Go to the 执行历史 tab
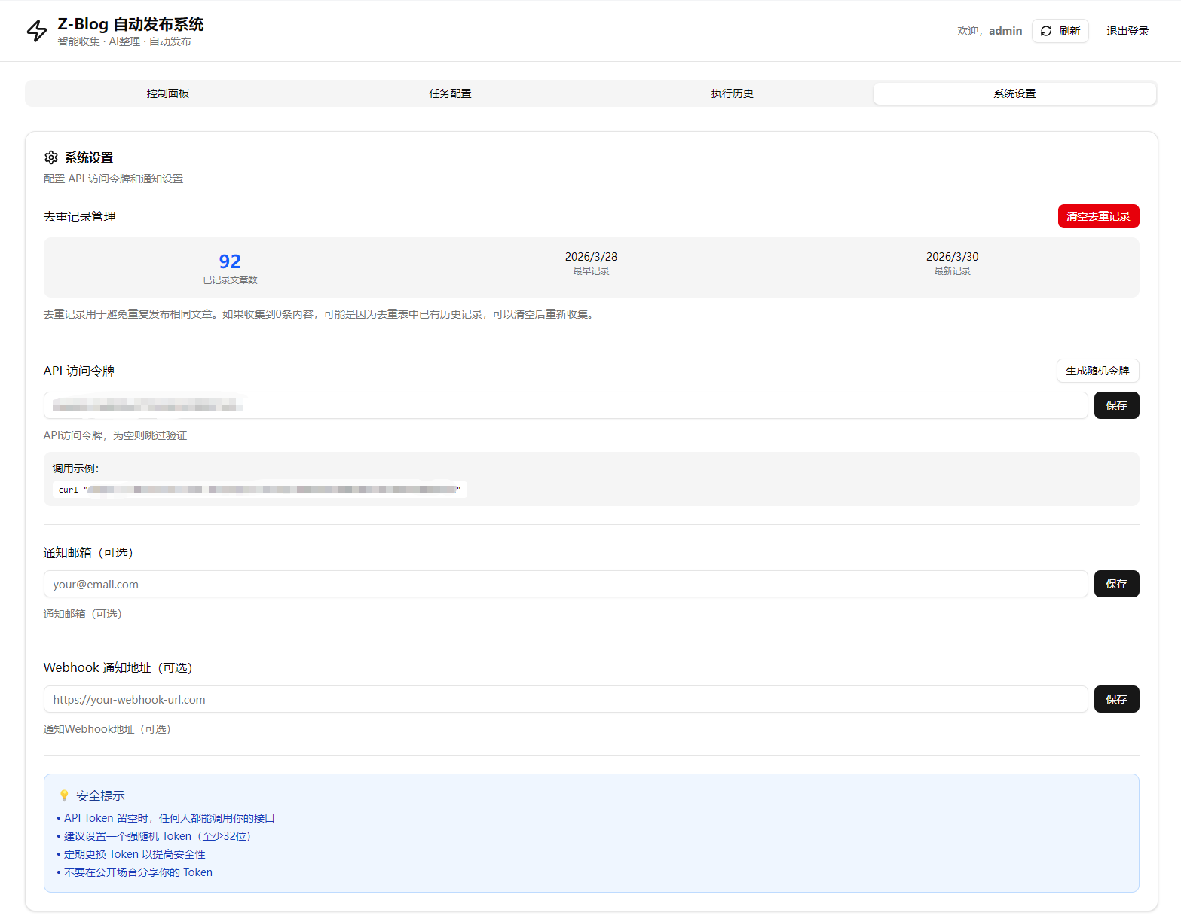This screenshot has width=1181, height=919. tap(732, 93)
